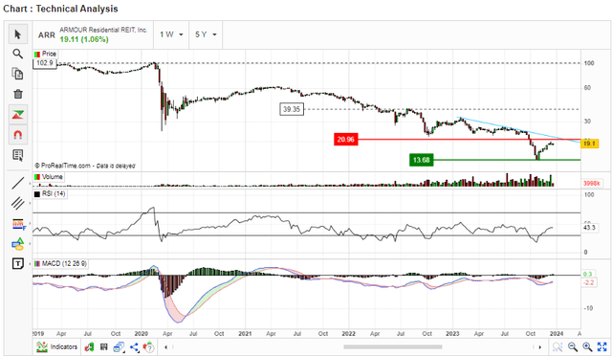Click the greyed zoom-selection icon
The image size is (612, 356).
(x=557, y=346)
